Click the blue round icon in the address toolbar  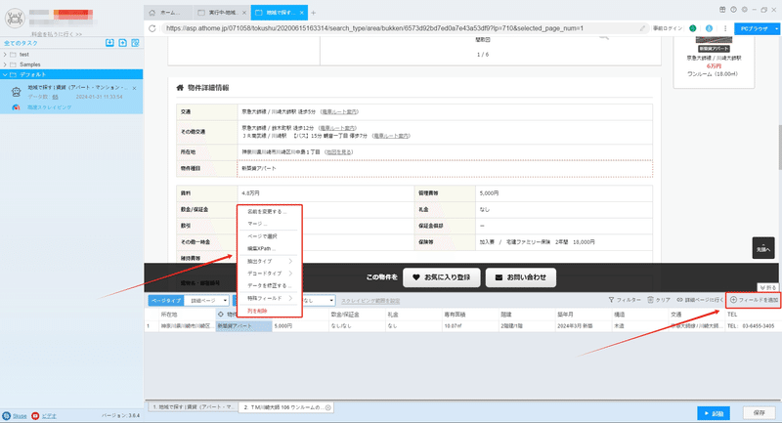(709, 28)
